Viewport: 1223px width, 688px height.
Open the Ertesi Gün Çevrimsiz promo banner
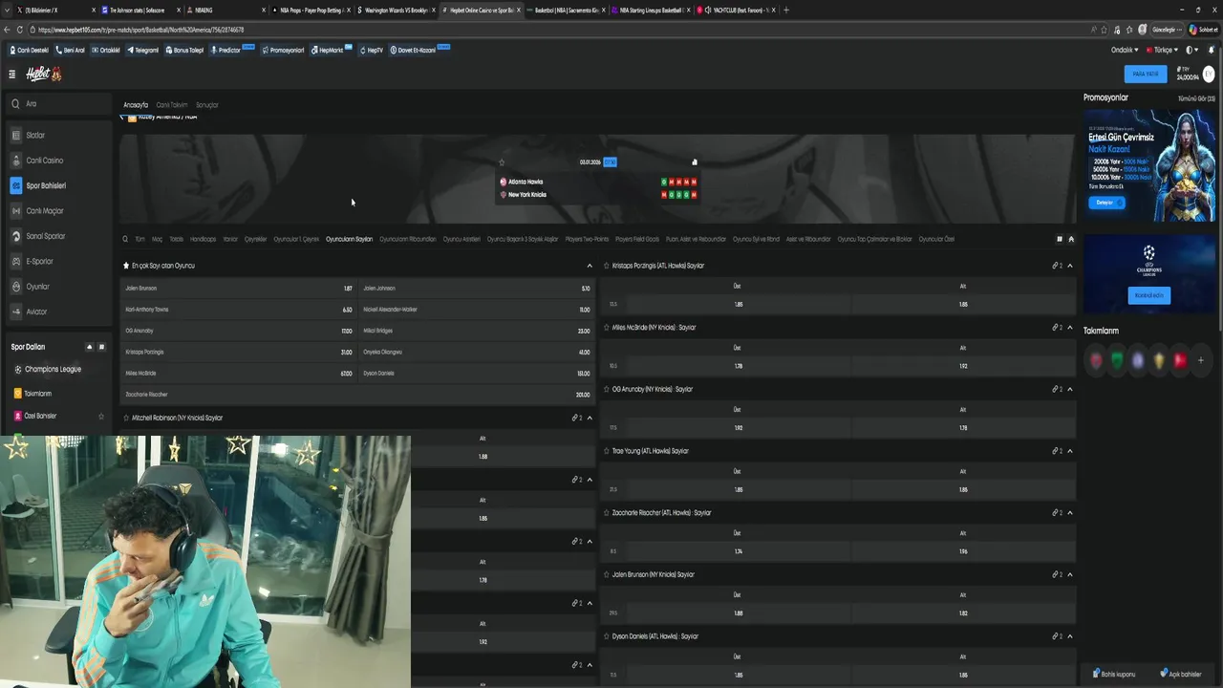coord(1149,166)
